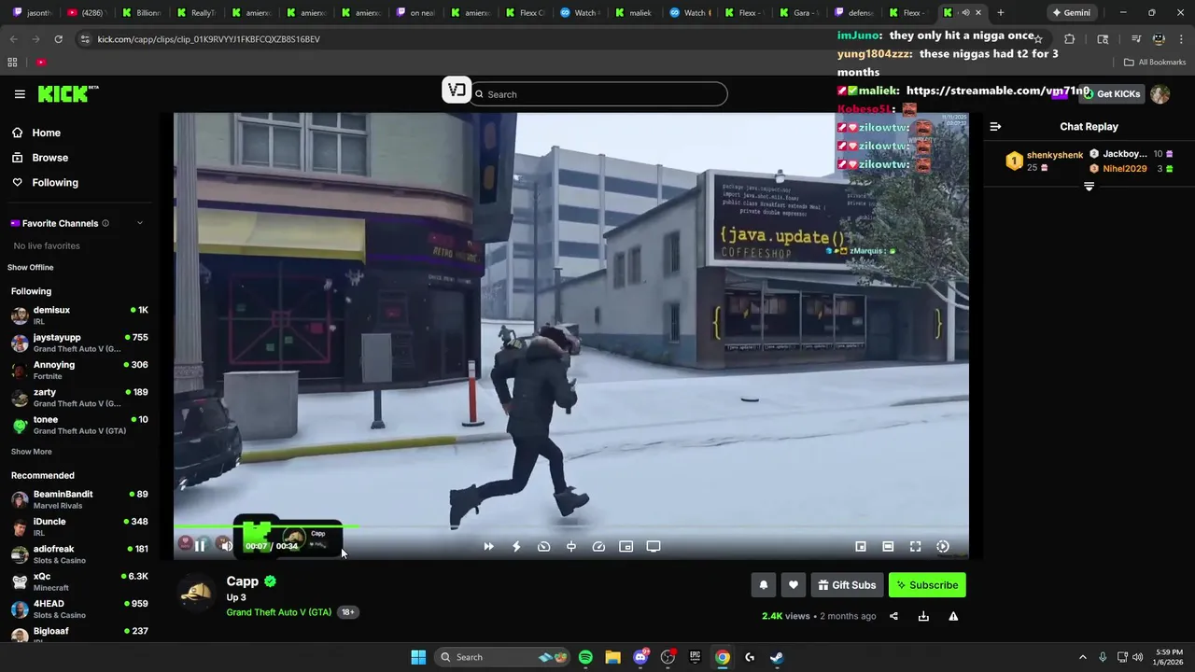Open demisux channel in Following

(x=78, y=315)
